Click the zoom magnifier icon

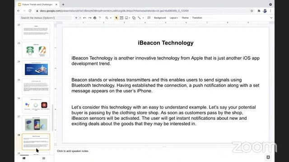click(107, 18)
